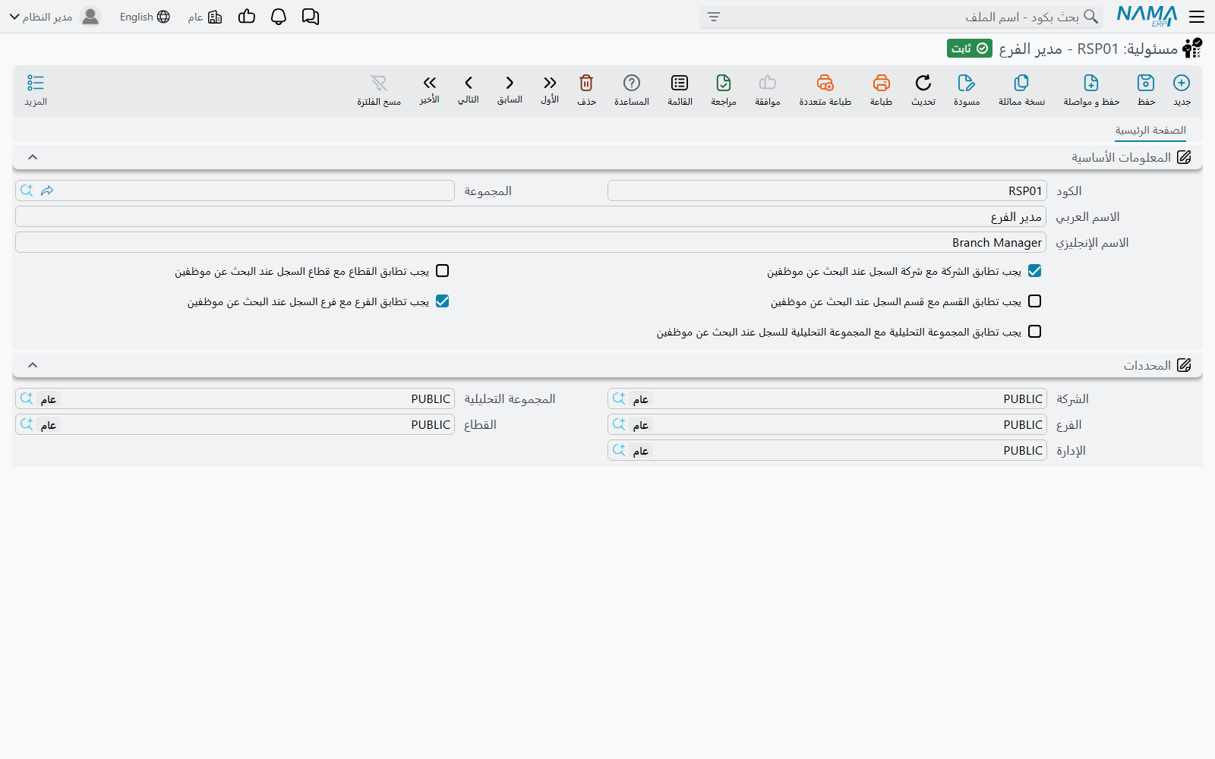Click the جديد (New) toolbar icon
This screenshot has height=759, width=1215.
pyautogui.click(x=1182, y=89)
